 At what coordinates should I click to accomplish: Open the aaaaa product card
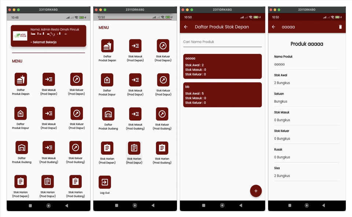tap(222, 66)
